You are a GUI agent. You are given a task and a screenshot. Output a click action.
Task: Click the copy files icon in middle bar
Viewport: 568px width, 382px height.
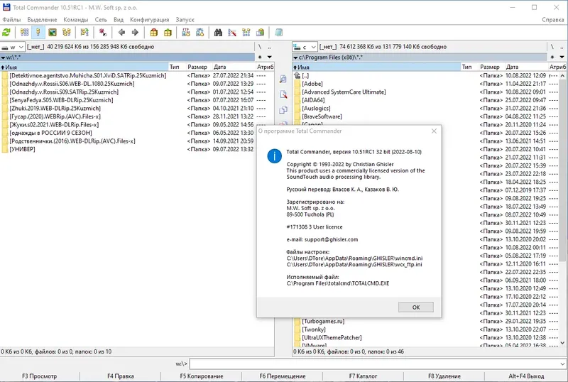click(x=283, y=110)
